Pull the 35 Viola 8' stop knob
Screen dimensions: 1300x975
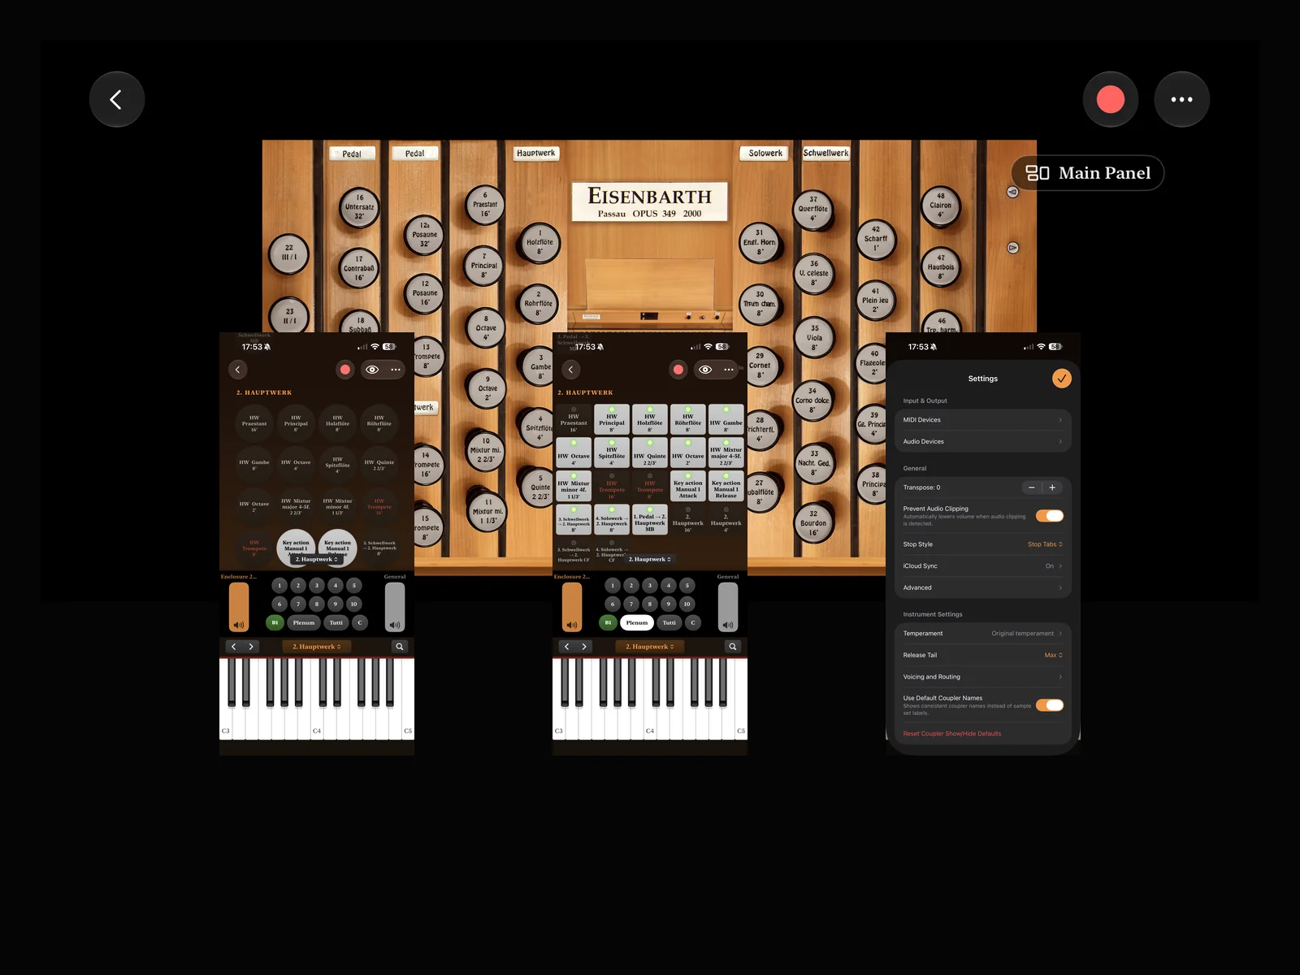(814, 338)
